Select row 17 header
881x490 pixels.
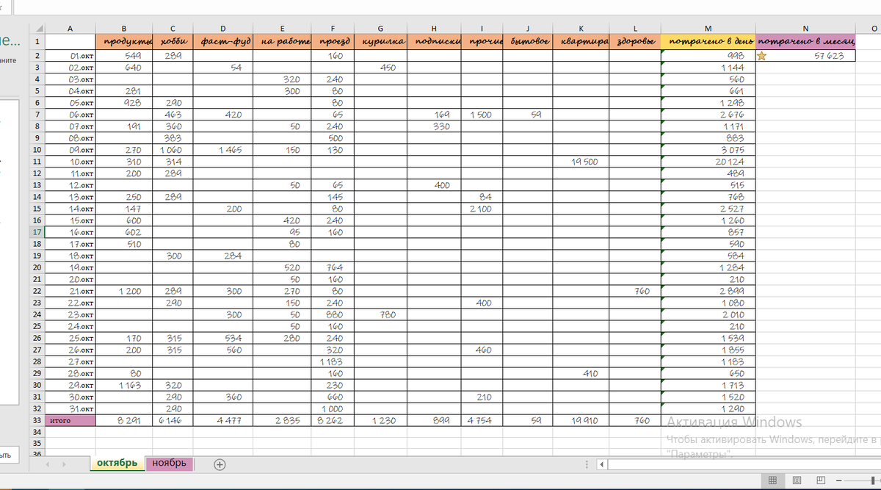[37, 232]
